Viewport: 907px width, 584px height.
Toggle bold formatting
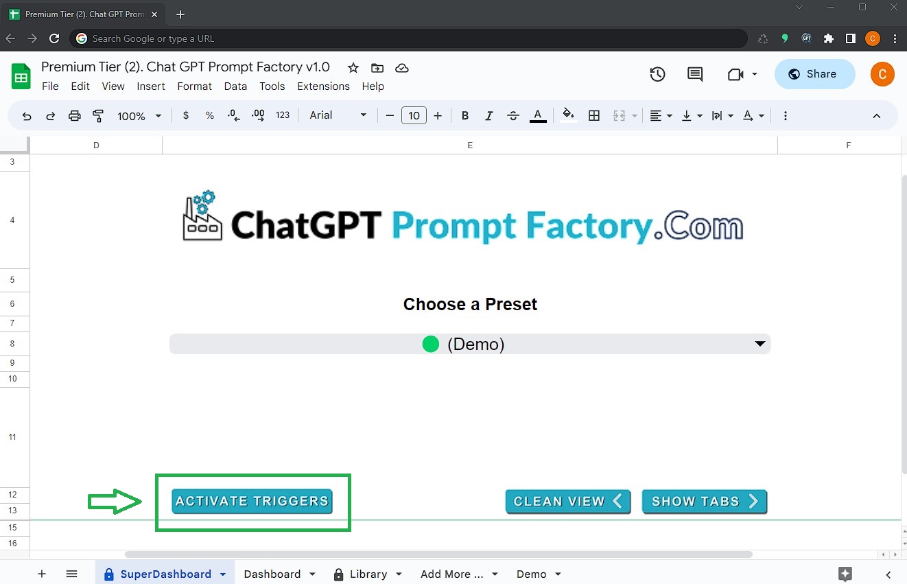[464, 115]
